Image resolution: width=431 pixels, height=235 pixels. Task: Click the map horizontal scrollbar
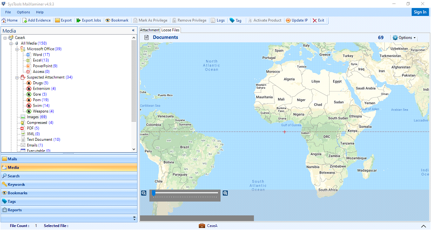[197, 218]
